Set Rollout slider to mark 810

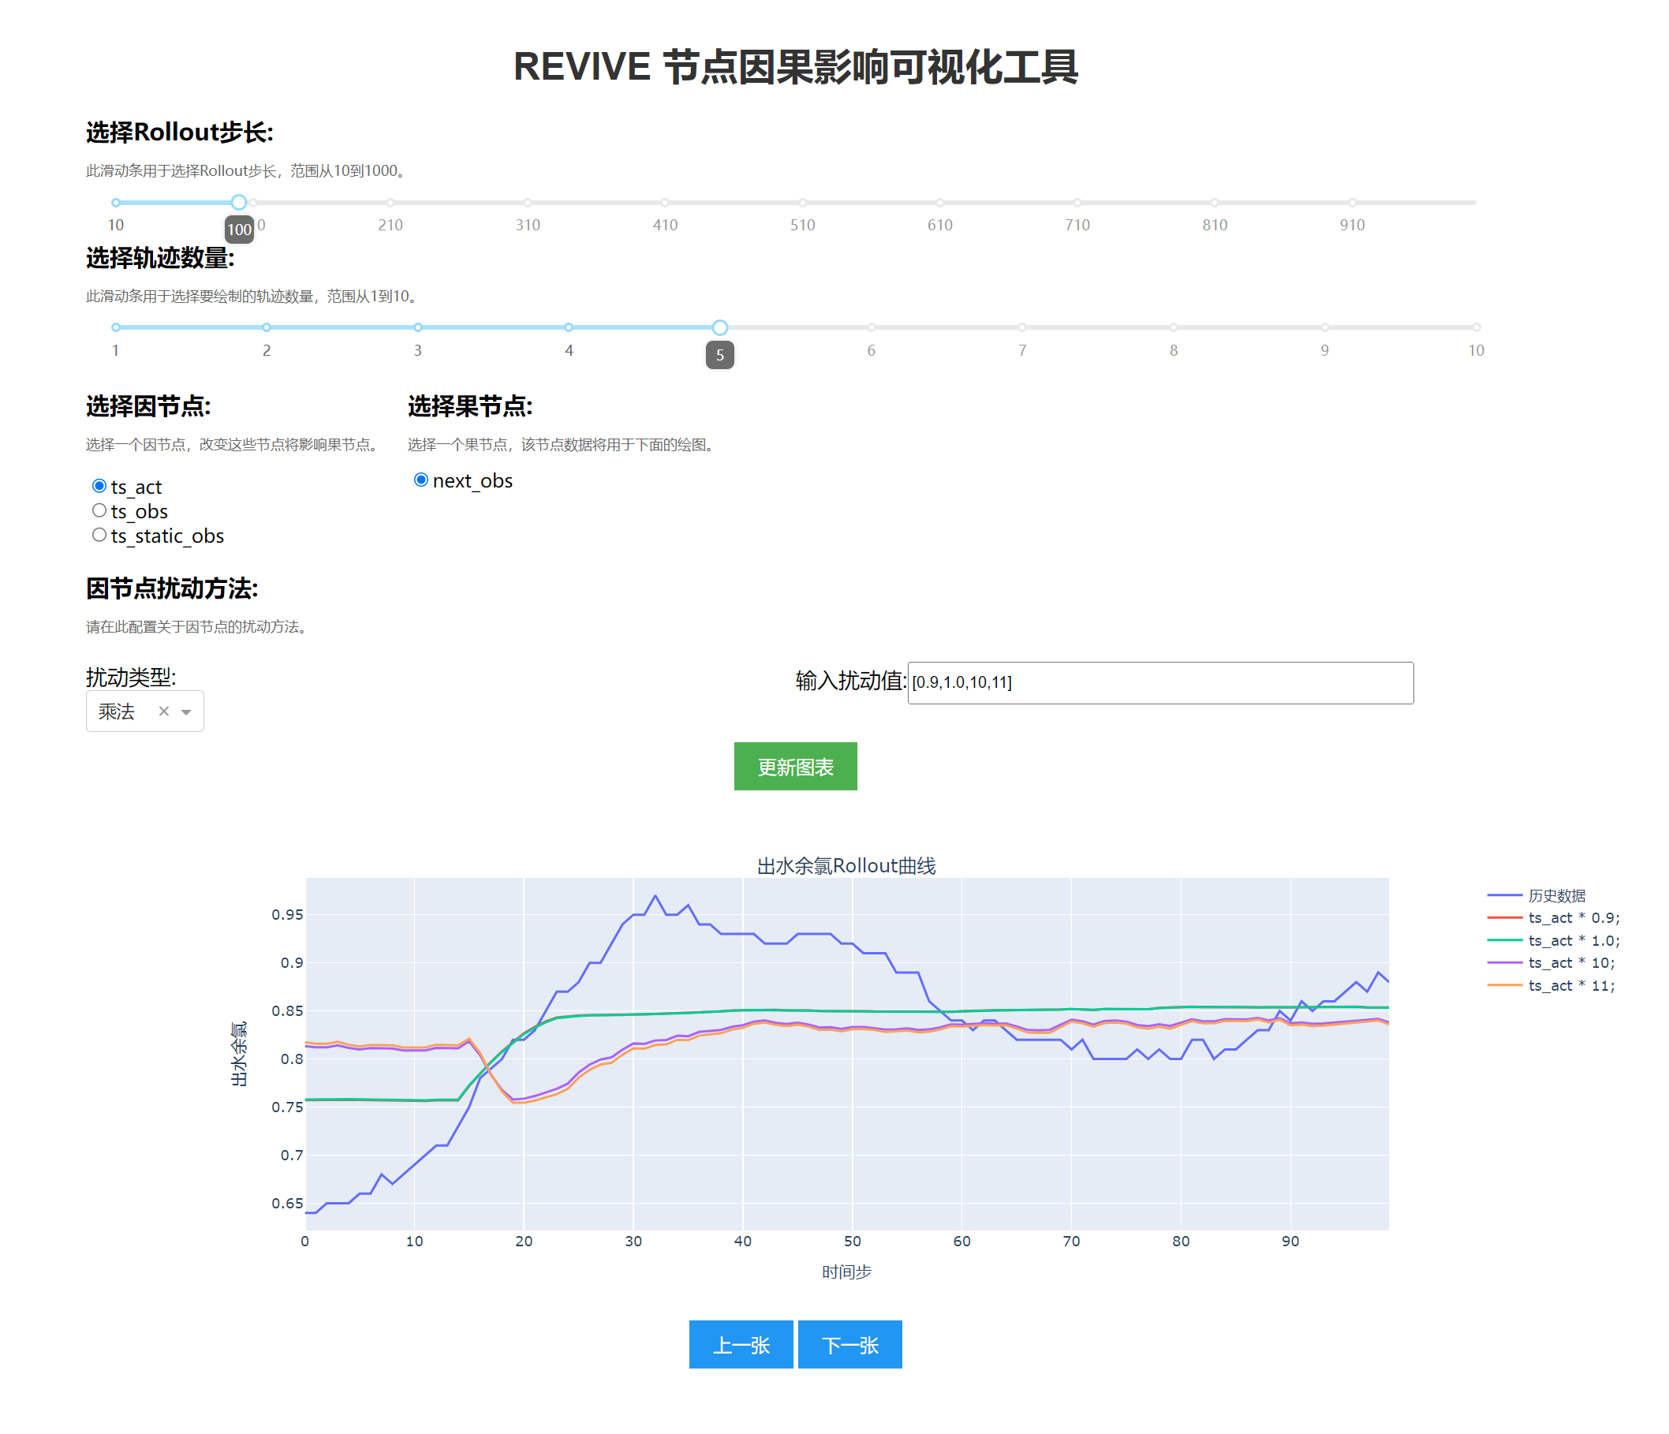[1215, 203]
